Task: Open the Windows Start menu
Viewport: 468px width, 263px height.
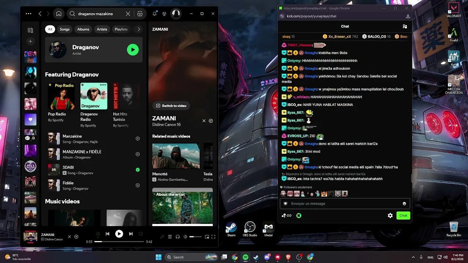Action: point(158,257)
